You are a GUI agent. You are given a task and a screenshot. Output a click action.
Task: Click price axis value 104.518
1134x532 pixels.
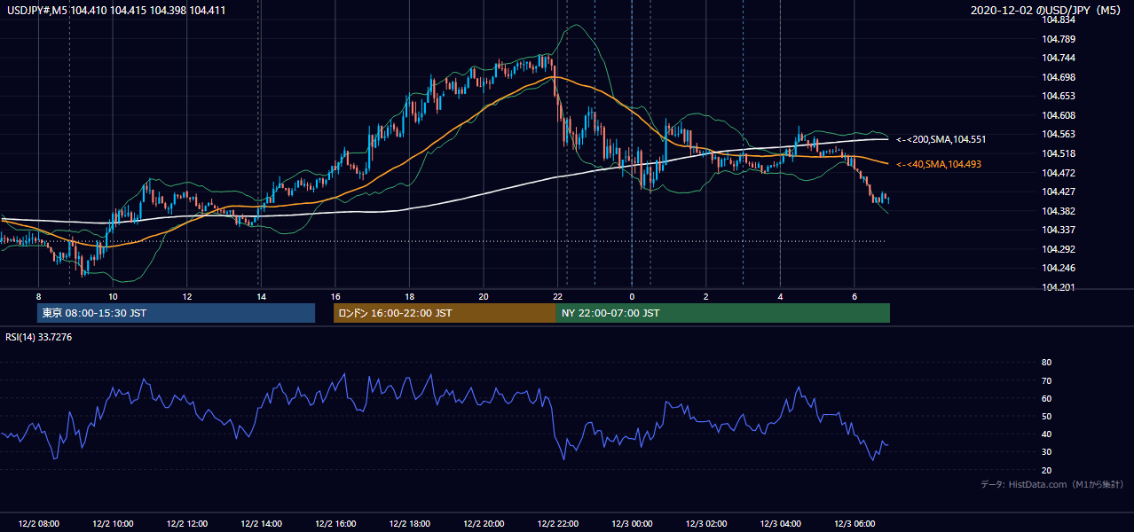pyautogui.click(x=1059, y=153)
